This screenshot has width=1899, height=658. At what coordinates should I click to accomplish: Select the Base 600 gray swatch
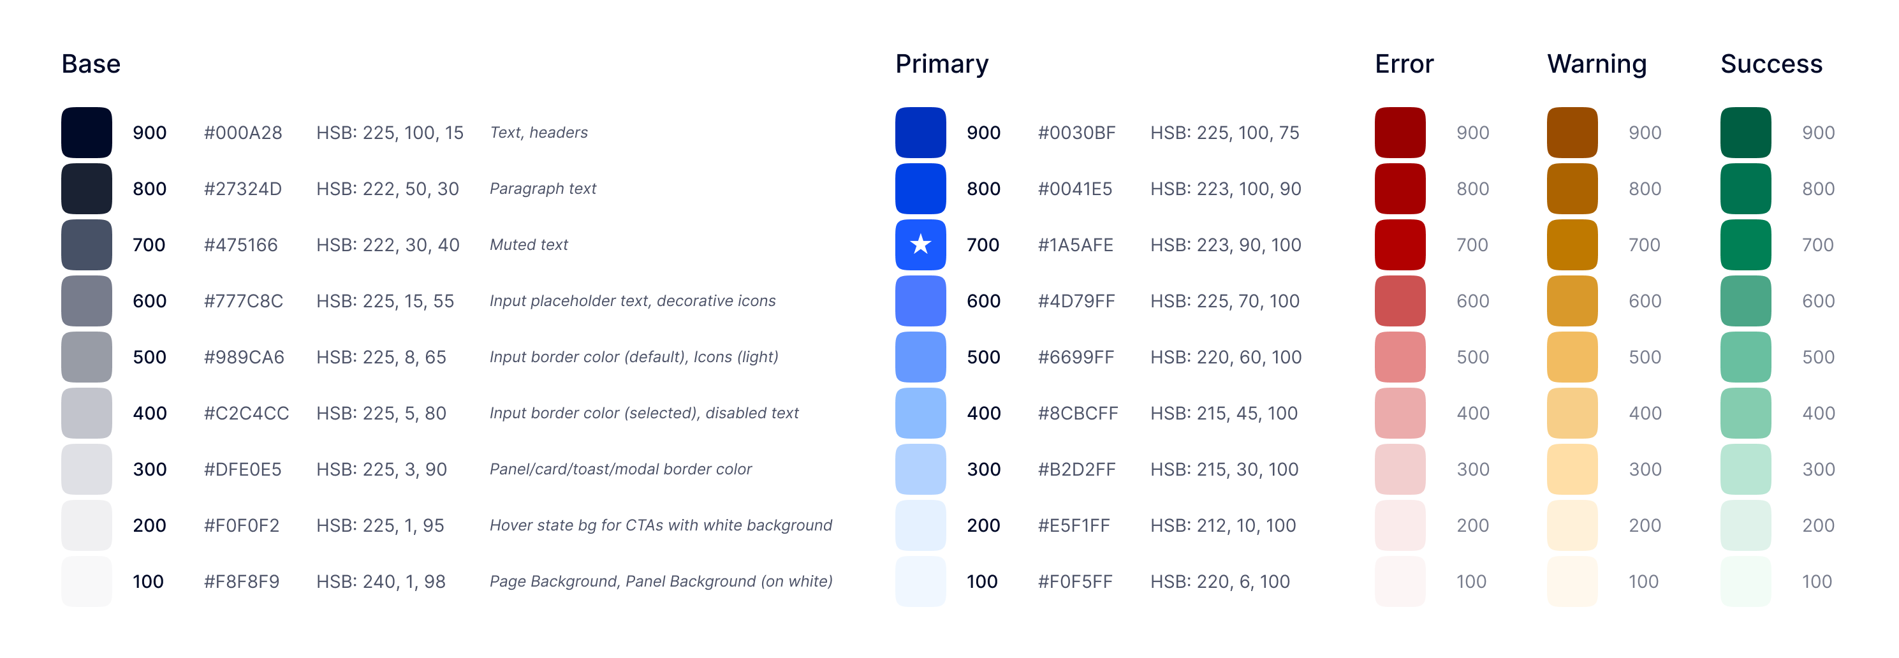(x=86, y=301)
